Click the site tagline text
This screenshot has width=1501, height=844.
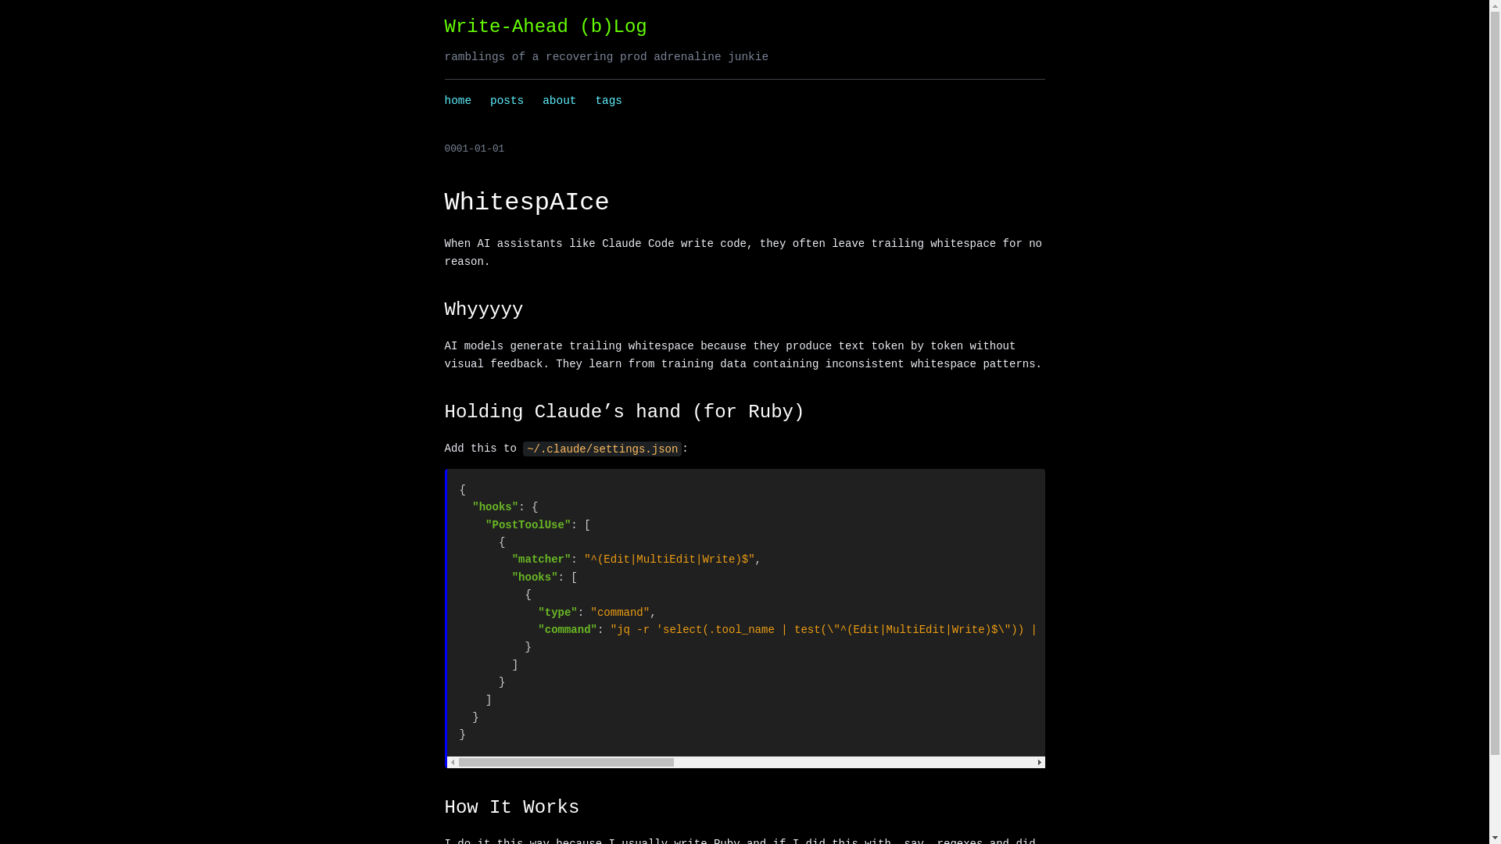click(606, 57)
